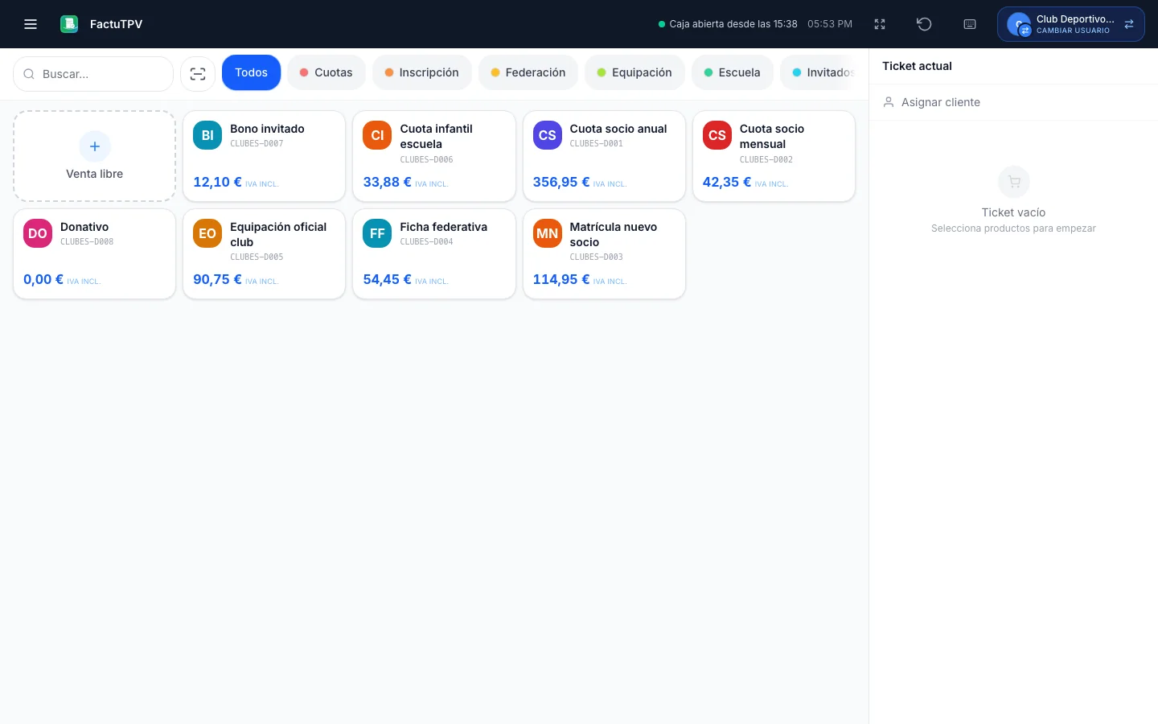Click the Escuela green color dot

coord(708,72)
